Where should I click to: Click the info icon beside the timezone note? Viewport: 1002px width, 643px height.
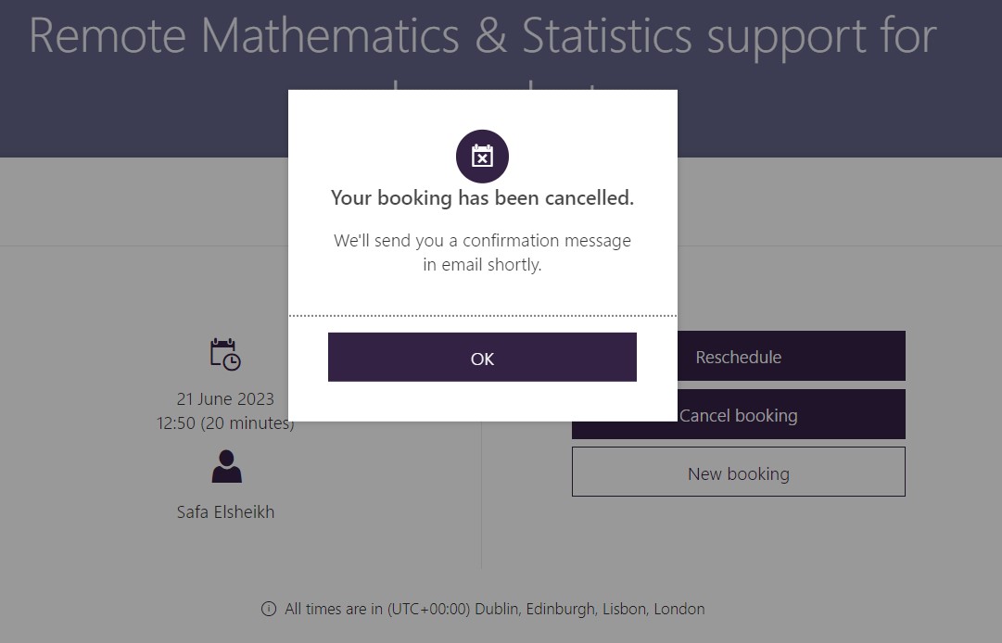269,609
